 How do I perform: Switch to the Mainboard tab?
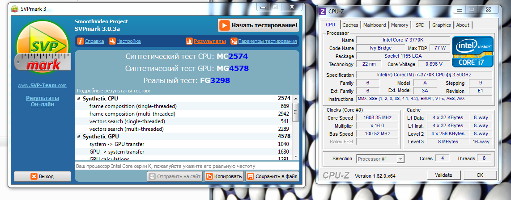375,25
